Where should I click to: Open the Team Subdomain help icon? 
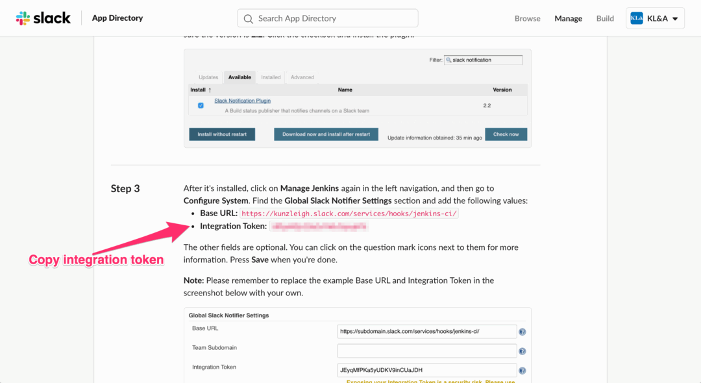point(522,351)
